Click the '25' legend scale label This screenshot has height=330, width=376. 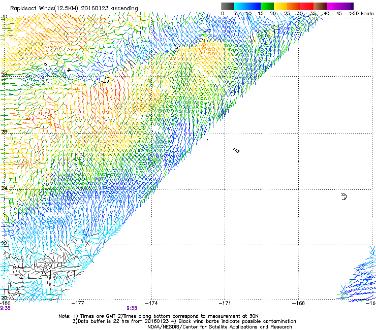pos(287,14)
